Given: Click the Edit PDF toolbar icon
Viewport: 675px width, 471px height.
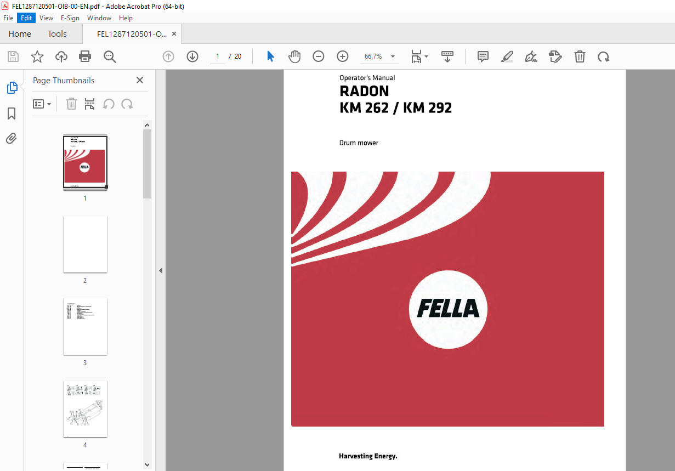Looking at the screenshot, I should click(x=555, y=56).
